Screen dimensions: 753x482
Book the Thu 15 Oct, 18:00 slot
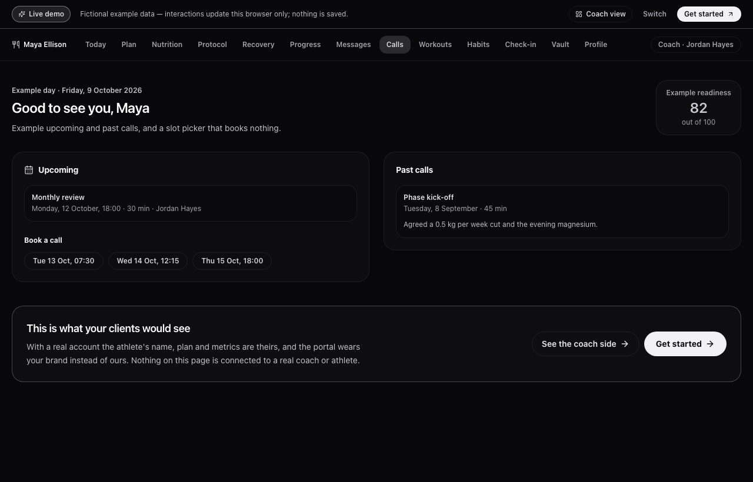click(x=232, y=261)
